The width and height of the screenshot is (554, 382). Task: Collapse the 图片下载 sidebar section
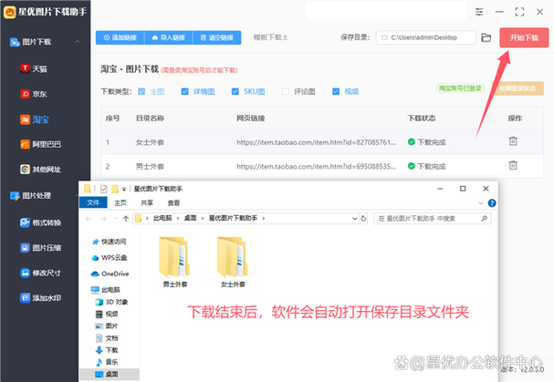point(78,42)
